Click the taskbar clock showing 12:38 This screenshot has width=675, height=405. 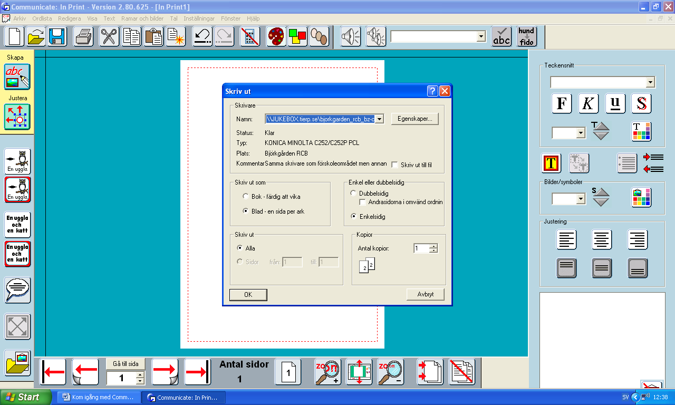pyautogui.click(x=659, y=397)
